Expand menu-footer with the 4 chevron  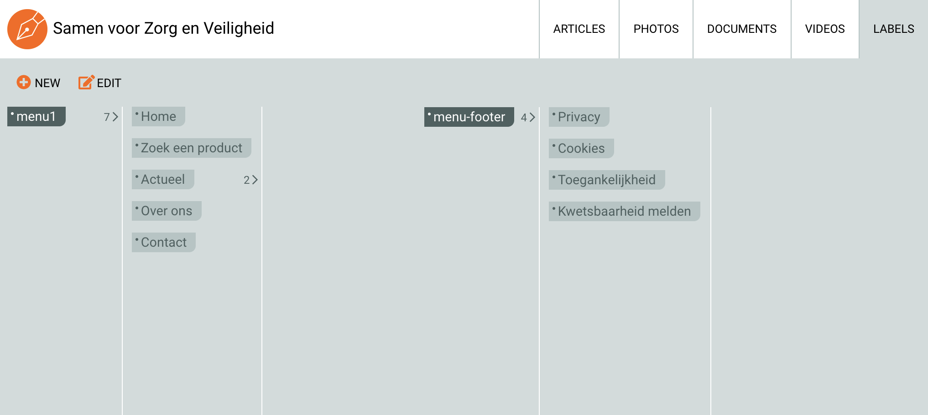pos(528,118)
